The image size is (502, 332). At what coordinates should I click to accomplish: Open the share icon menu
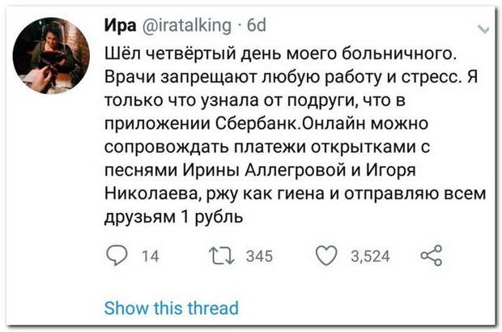pos(432,256)
